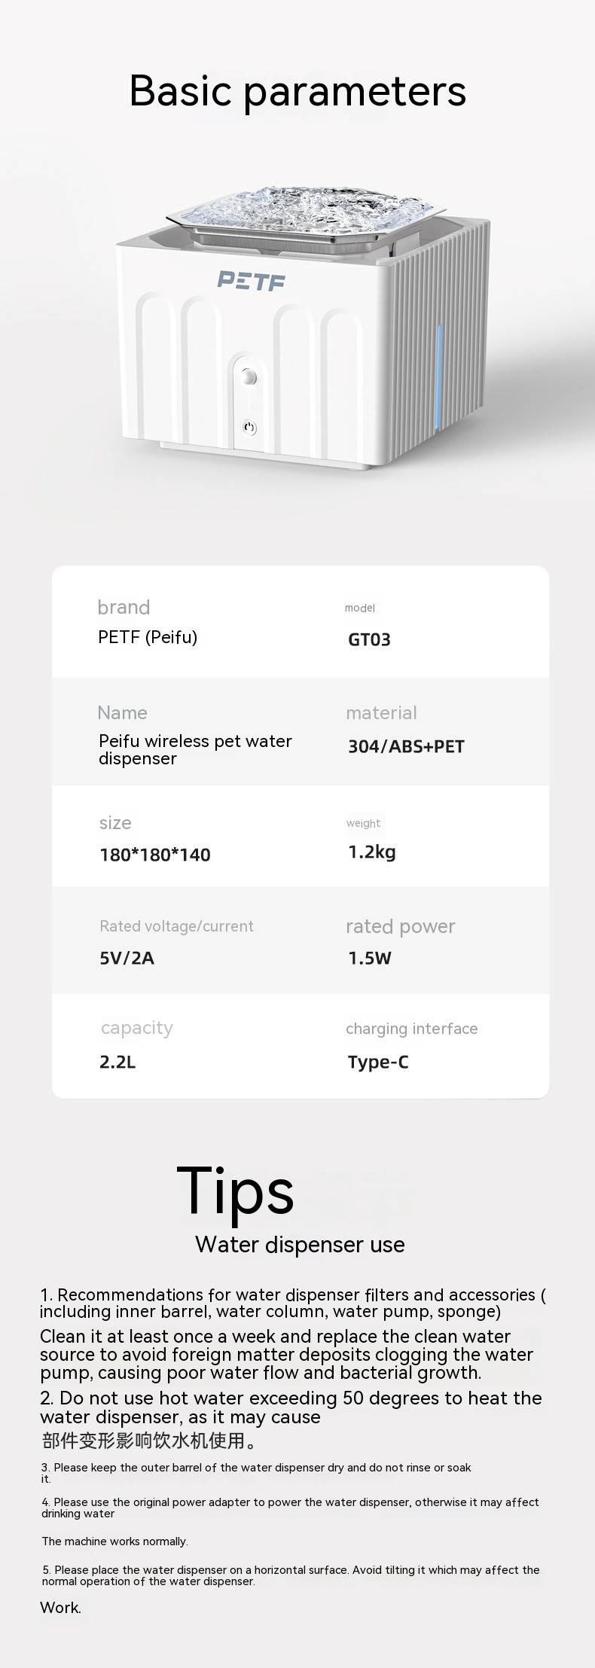This screenshot has width=595, height=1668.
Task: Click the 'Basic parameters' heading
Action: click(x=297, y=91)
